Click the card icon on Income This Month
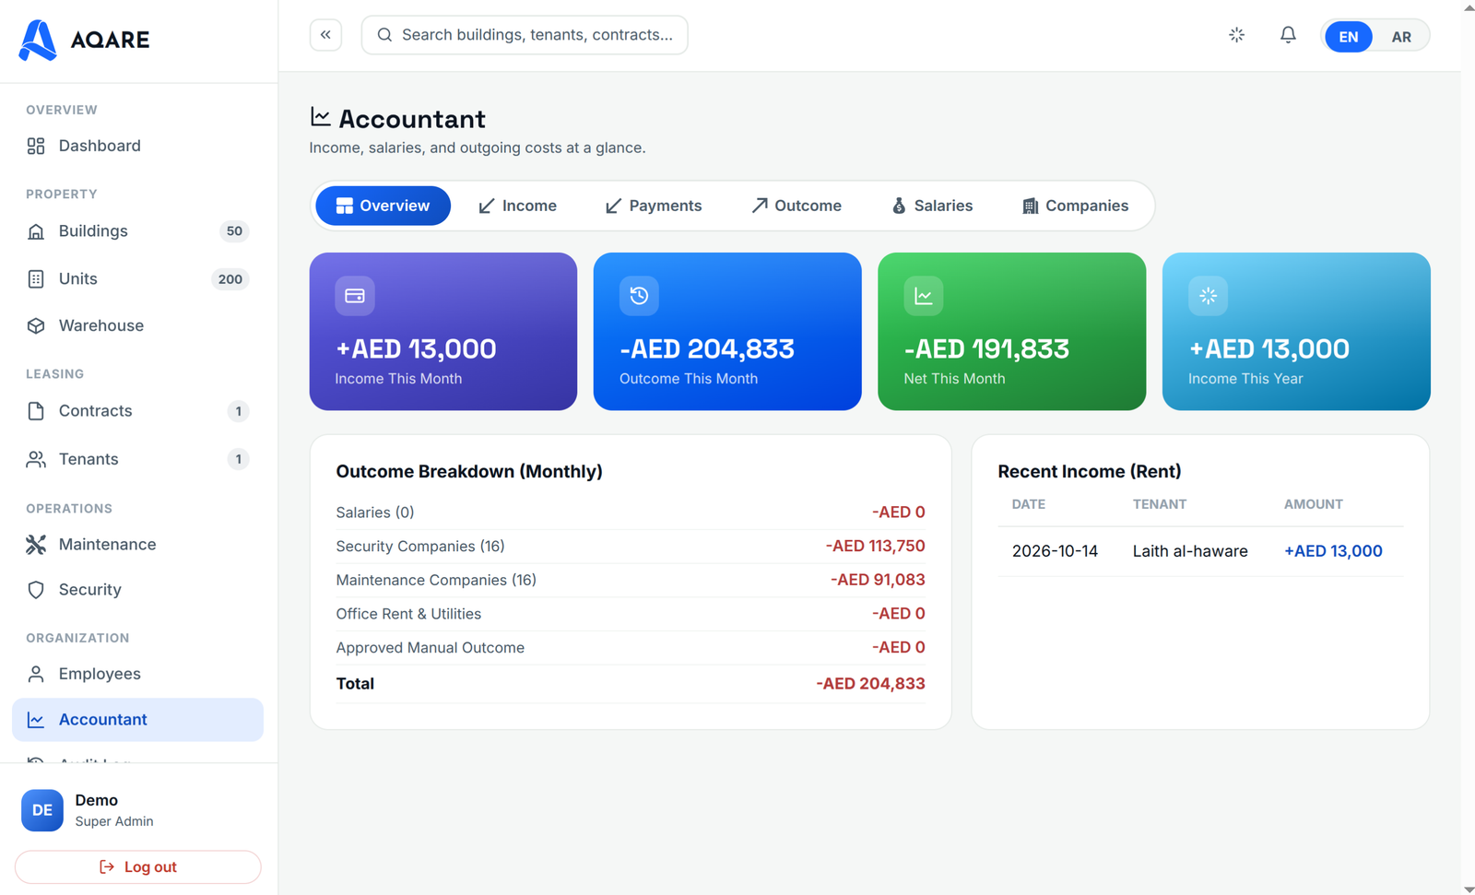Image resolution: width=1475 pixels, height=895 pixels. pyautogui.click(x=355, y=296)
